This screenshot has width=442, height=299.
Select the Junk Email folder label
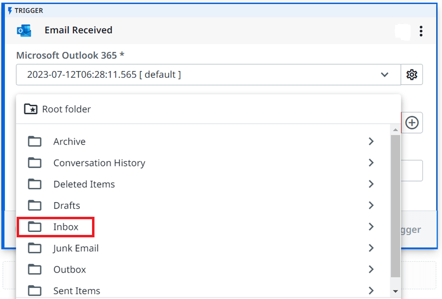[76, 248]
